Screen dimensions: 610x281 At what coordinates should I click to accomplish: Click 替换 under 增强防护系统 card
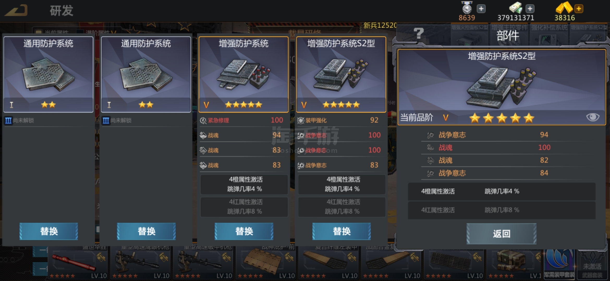244,231
